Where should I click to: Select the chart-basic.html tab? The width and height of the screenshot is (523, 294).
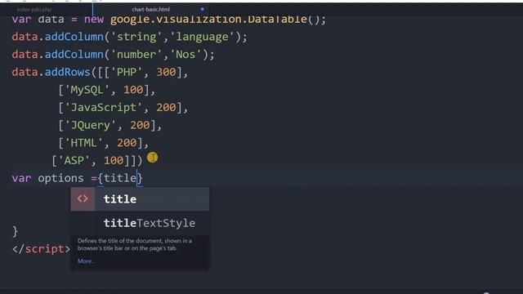pos(150,10)
